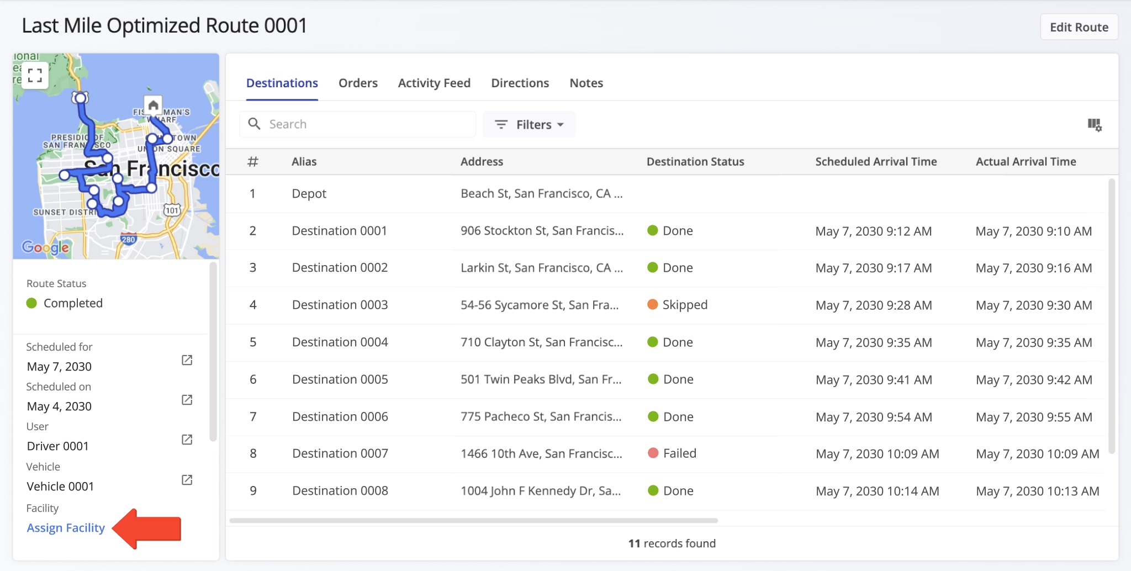Image resolution: width=1131 pixels, height=571 pixels.
Task: Click the 11 records found text
Action: point(672,543)
